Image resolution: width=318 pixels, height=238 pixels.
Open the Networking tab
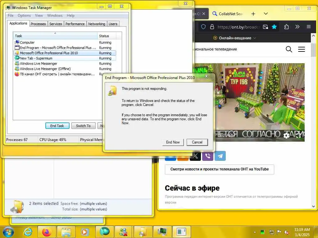click(x=97, y=24)
